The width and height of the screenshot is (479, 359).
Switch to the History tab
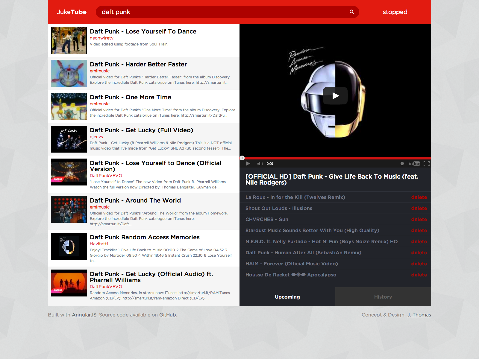coord(383,297)
